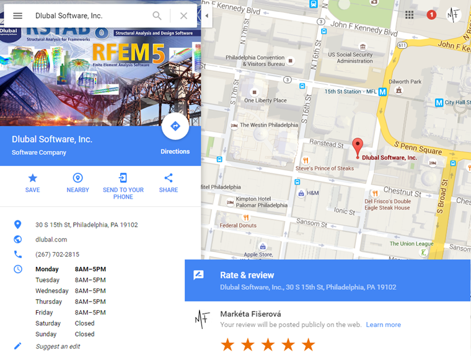The width and height of the screenshot is (471, 356).
Task: Select US Social Security Administration marker
Action: 363,46
